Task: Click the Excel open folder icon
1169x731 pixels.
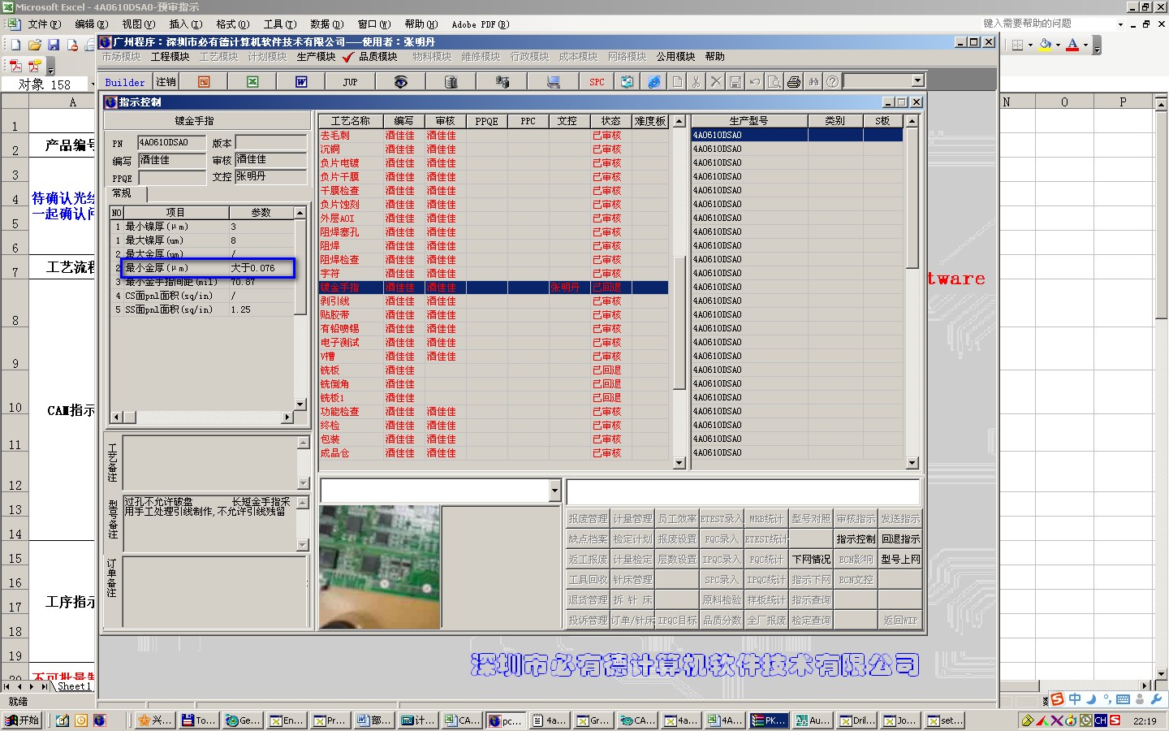Action: pos(34,45)
